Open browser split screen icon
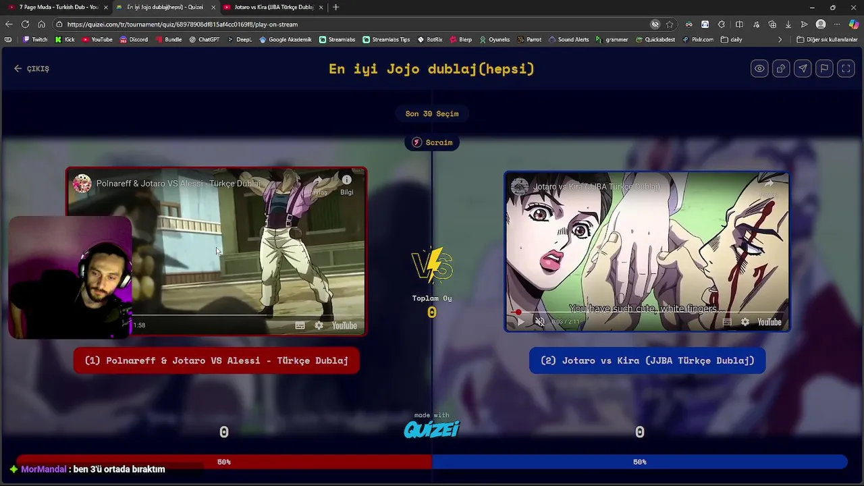Image resolution: width=864 pixels, height=486 pixels. (739, 24)
